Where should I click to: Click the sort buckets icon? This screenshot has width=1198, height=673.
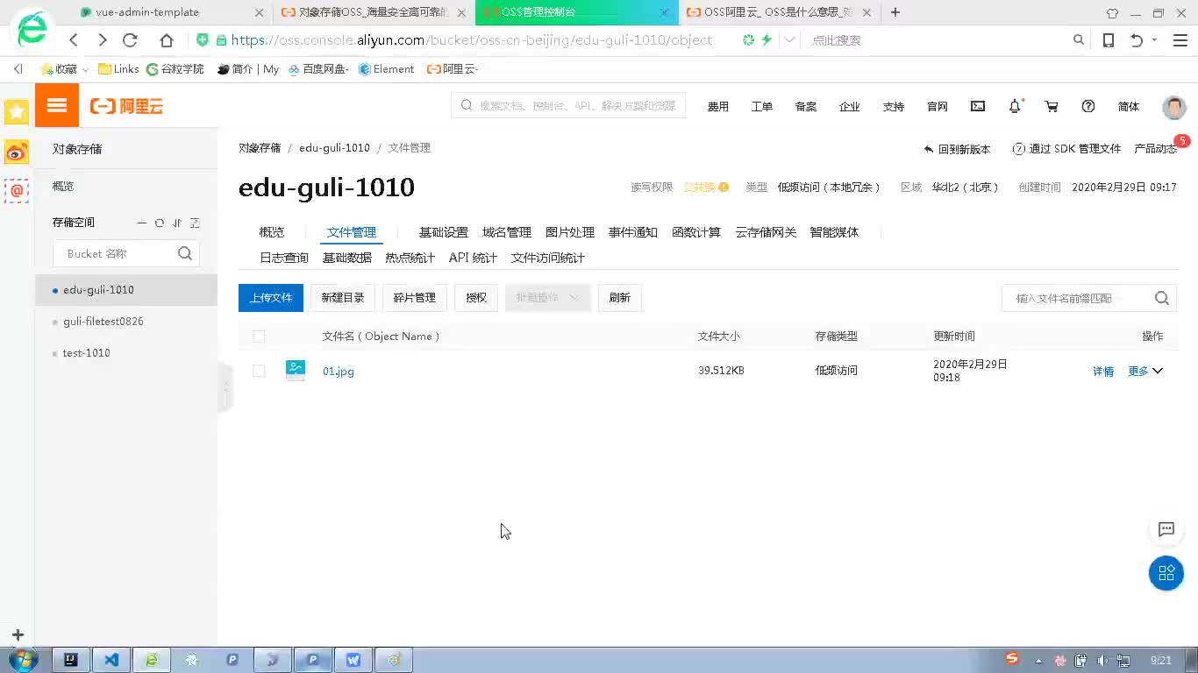click(177, 223)
